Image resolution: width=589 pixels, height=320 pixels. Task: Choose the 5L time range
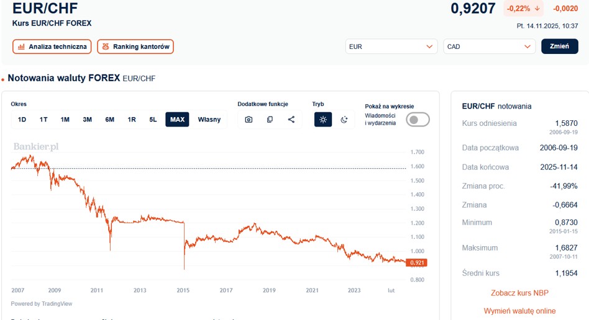click(153, 120)
